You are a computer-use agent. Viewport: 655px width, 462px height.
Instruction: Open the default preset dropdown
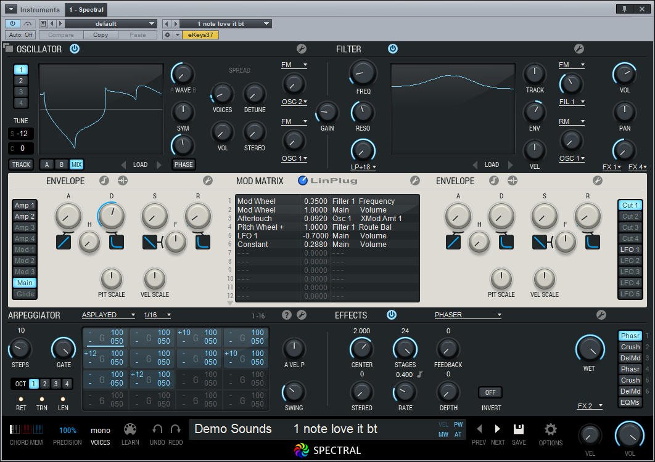(110, 24)
